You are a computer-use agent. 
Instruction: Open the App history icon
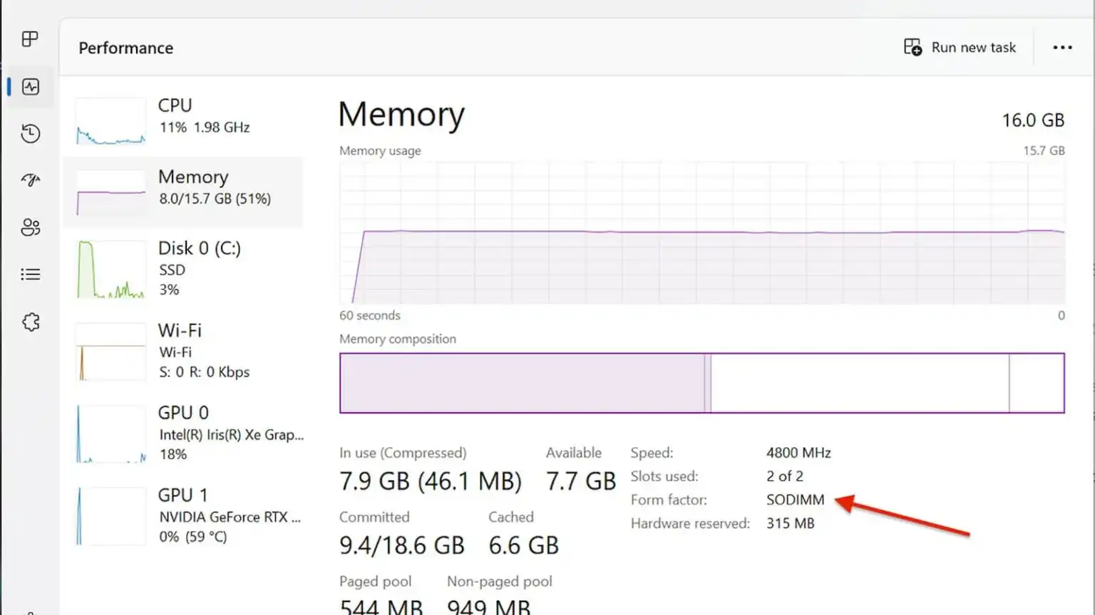[x=30, y=134]
